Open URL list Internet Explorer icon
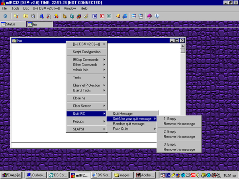 tap(125, 16)
